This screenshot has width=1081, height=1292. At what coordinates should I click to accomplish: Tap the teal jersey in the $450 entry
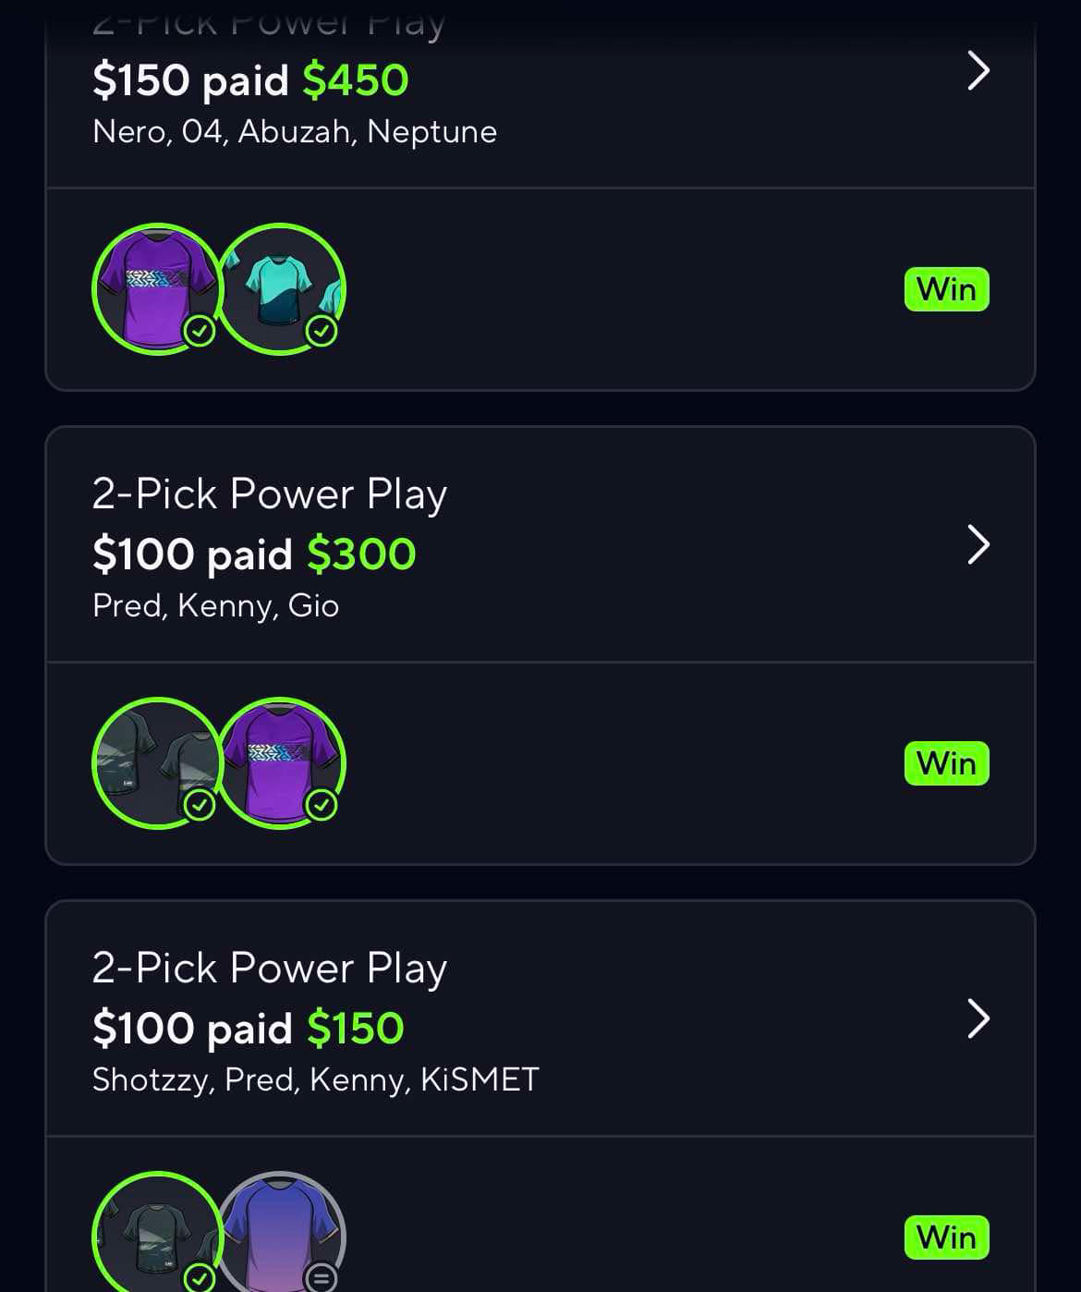coord(283,289)
